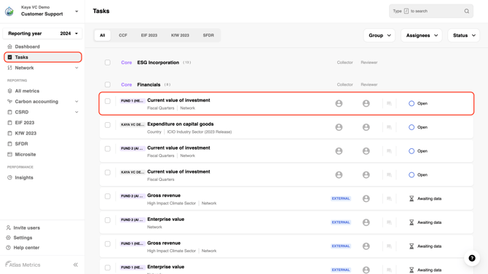Open comments for Fund 2 Current value of investment
The height and width of the screenshot is (274, 488).
[x=389, y=151]
